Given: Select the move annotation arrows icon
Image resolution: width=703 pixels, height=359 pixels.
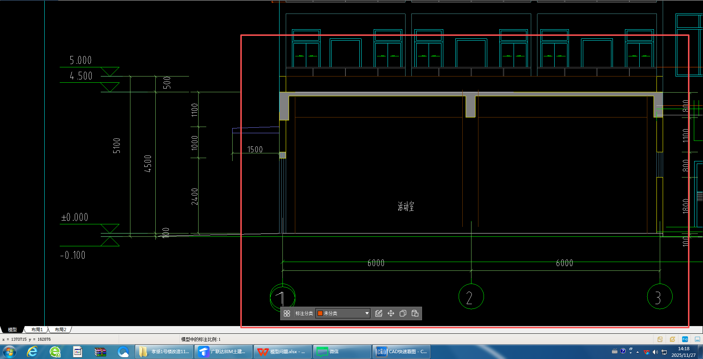Looking at the screenshot, I should click(x=391, y=313).
